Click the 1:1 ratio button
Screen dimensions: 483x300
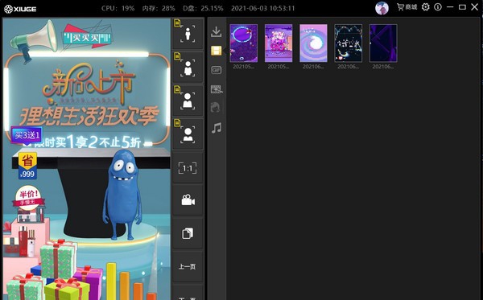pyautogui.click(x=188, y=168)
